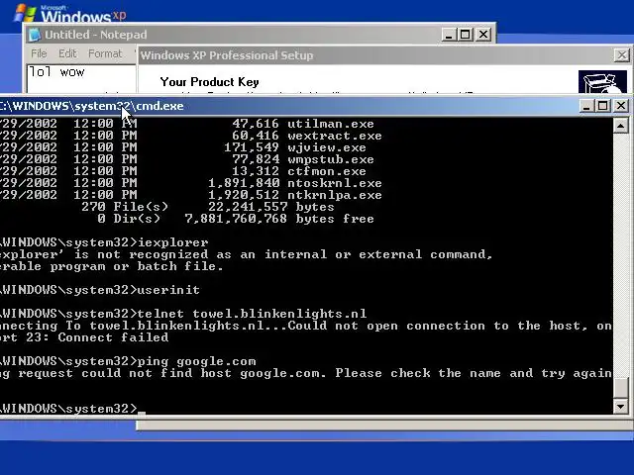Click the 'Please check the name' error text

418,373
